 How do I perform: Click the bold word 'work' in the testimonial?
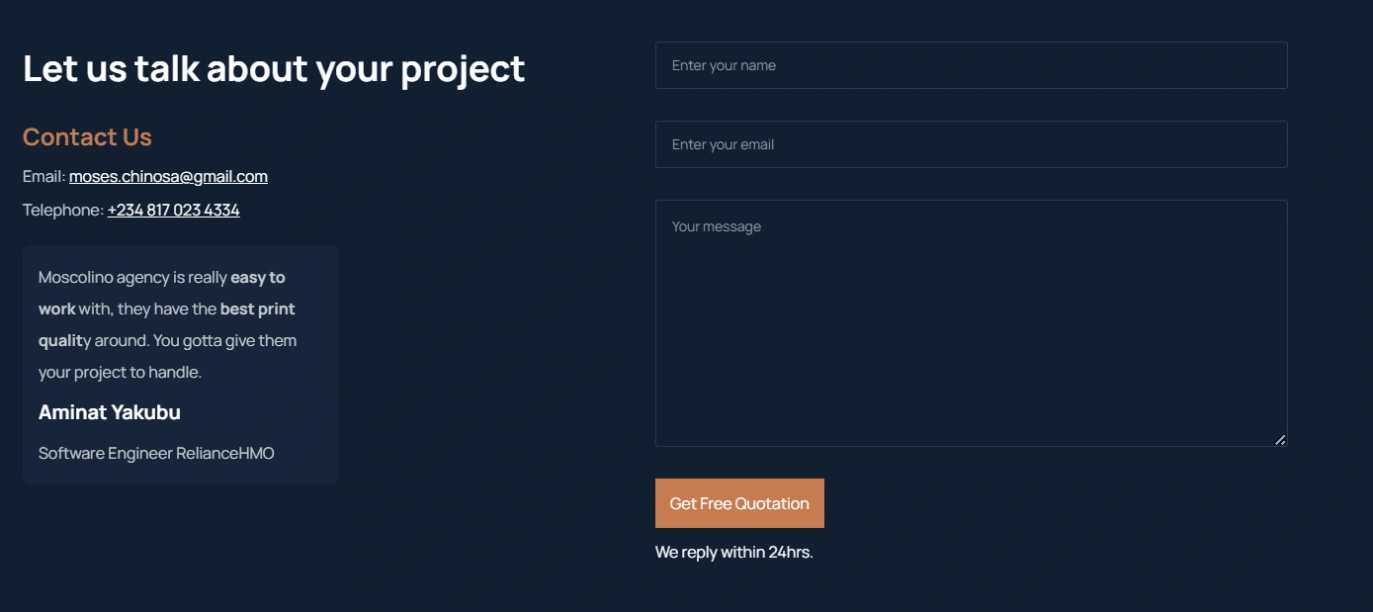(56, 309)
